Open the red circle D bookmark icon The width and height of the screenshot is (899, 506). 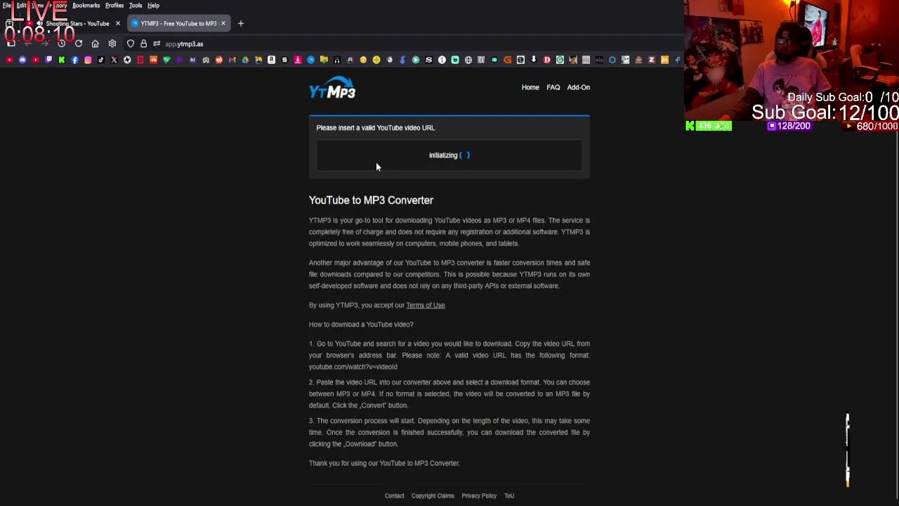[546, 60]
